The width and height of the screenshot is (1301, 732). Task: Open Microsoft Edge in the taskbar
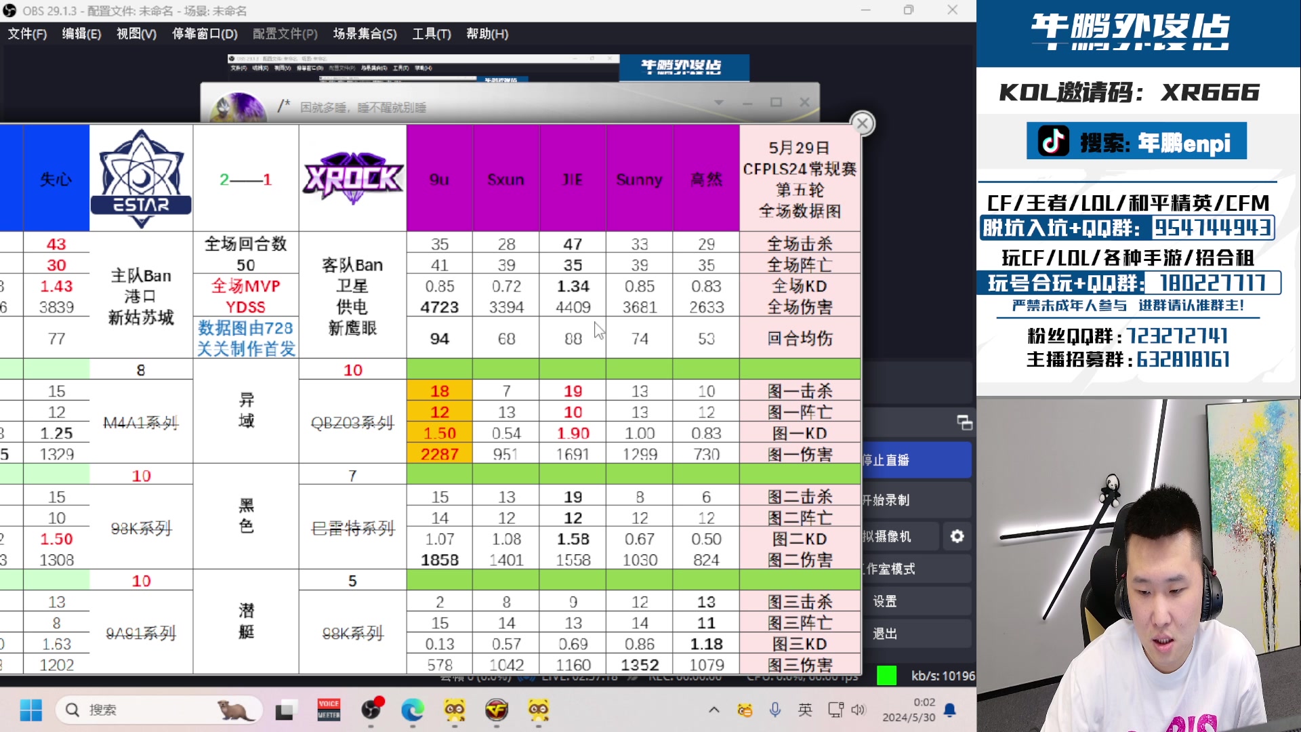(x=413, y=711)
